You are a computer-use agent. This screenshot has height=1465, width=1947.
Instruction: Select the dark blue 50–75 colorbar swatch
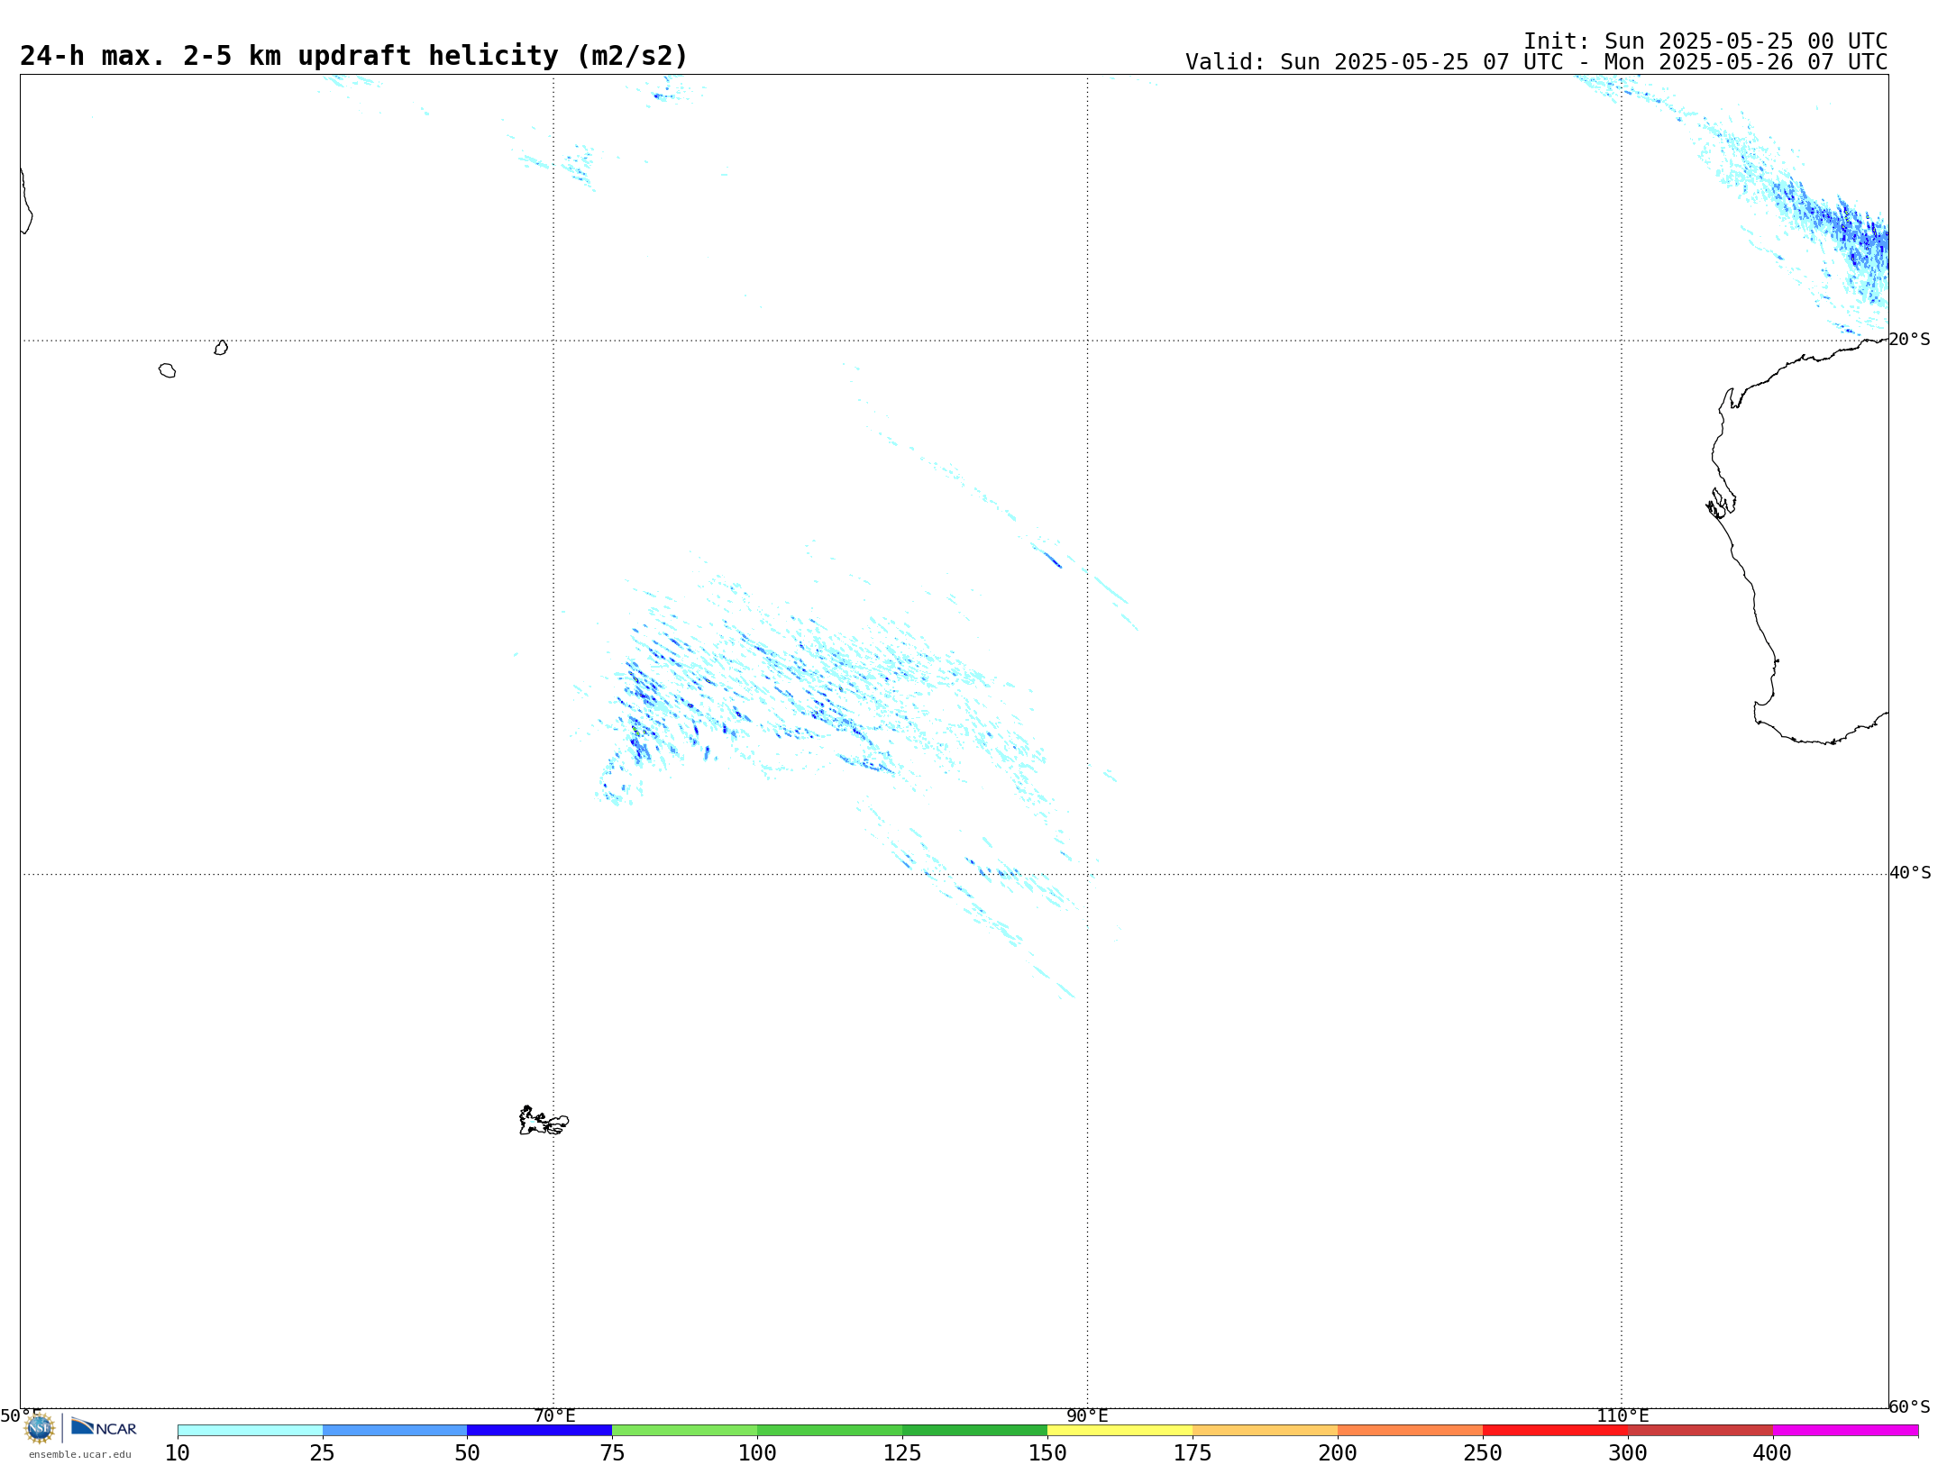tap(540, 1430)
